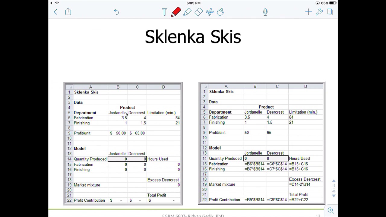Tap the back chevron arrow
This screenshot has width=386, height=217.
pyautogui.click(x=55, y=12)
